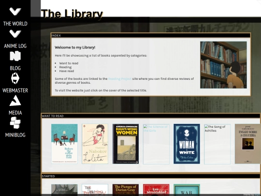This screenshot has width=261, height=196.
Task: Click the chevron icon above The World
Action: [15, 12]
